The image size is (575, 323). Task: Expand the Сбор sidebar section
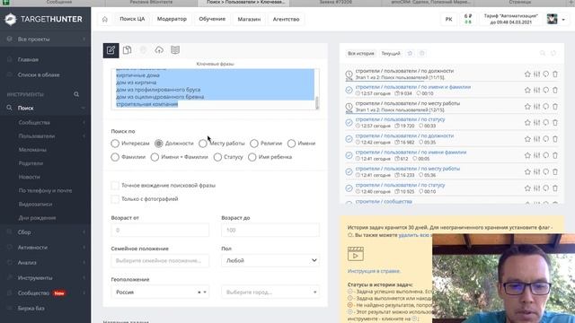pos(46,232)
